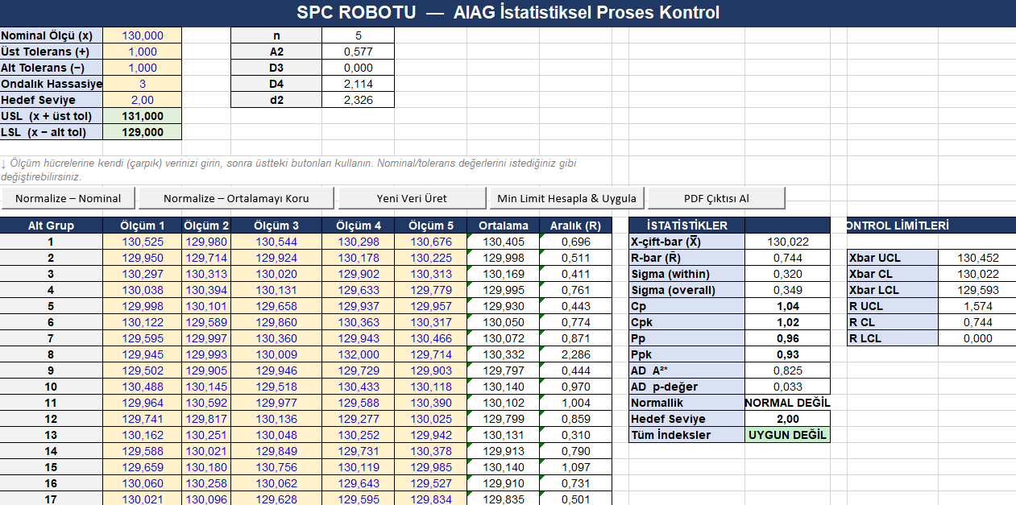
Task: Select the n value 5 cell
Action: [358, 35]
